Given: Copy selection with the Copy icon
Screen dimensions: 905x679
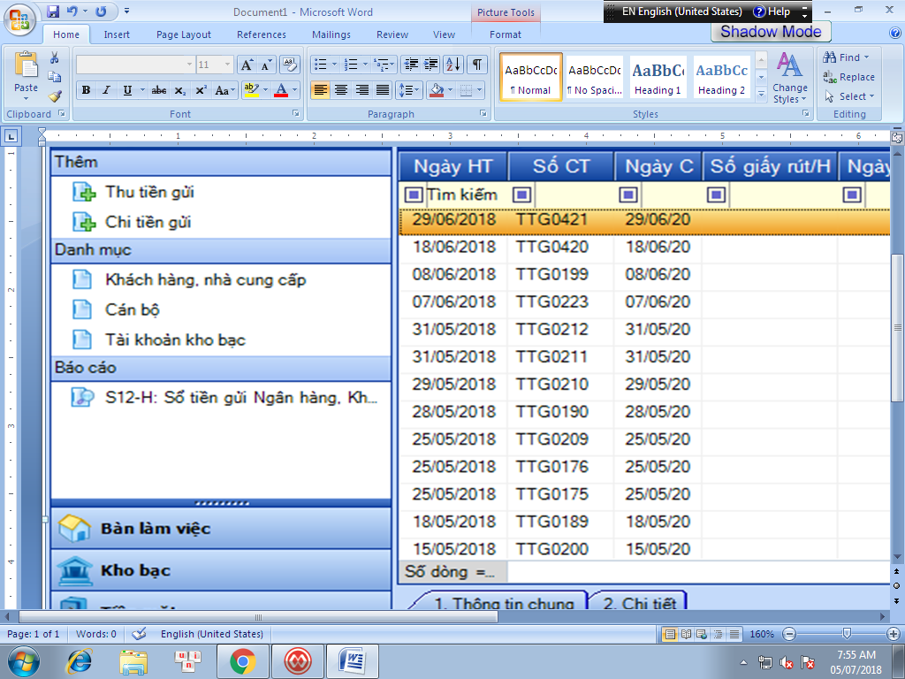Looking at the screenshot, I should click(55, 77).
